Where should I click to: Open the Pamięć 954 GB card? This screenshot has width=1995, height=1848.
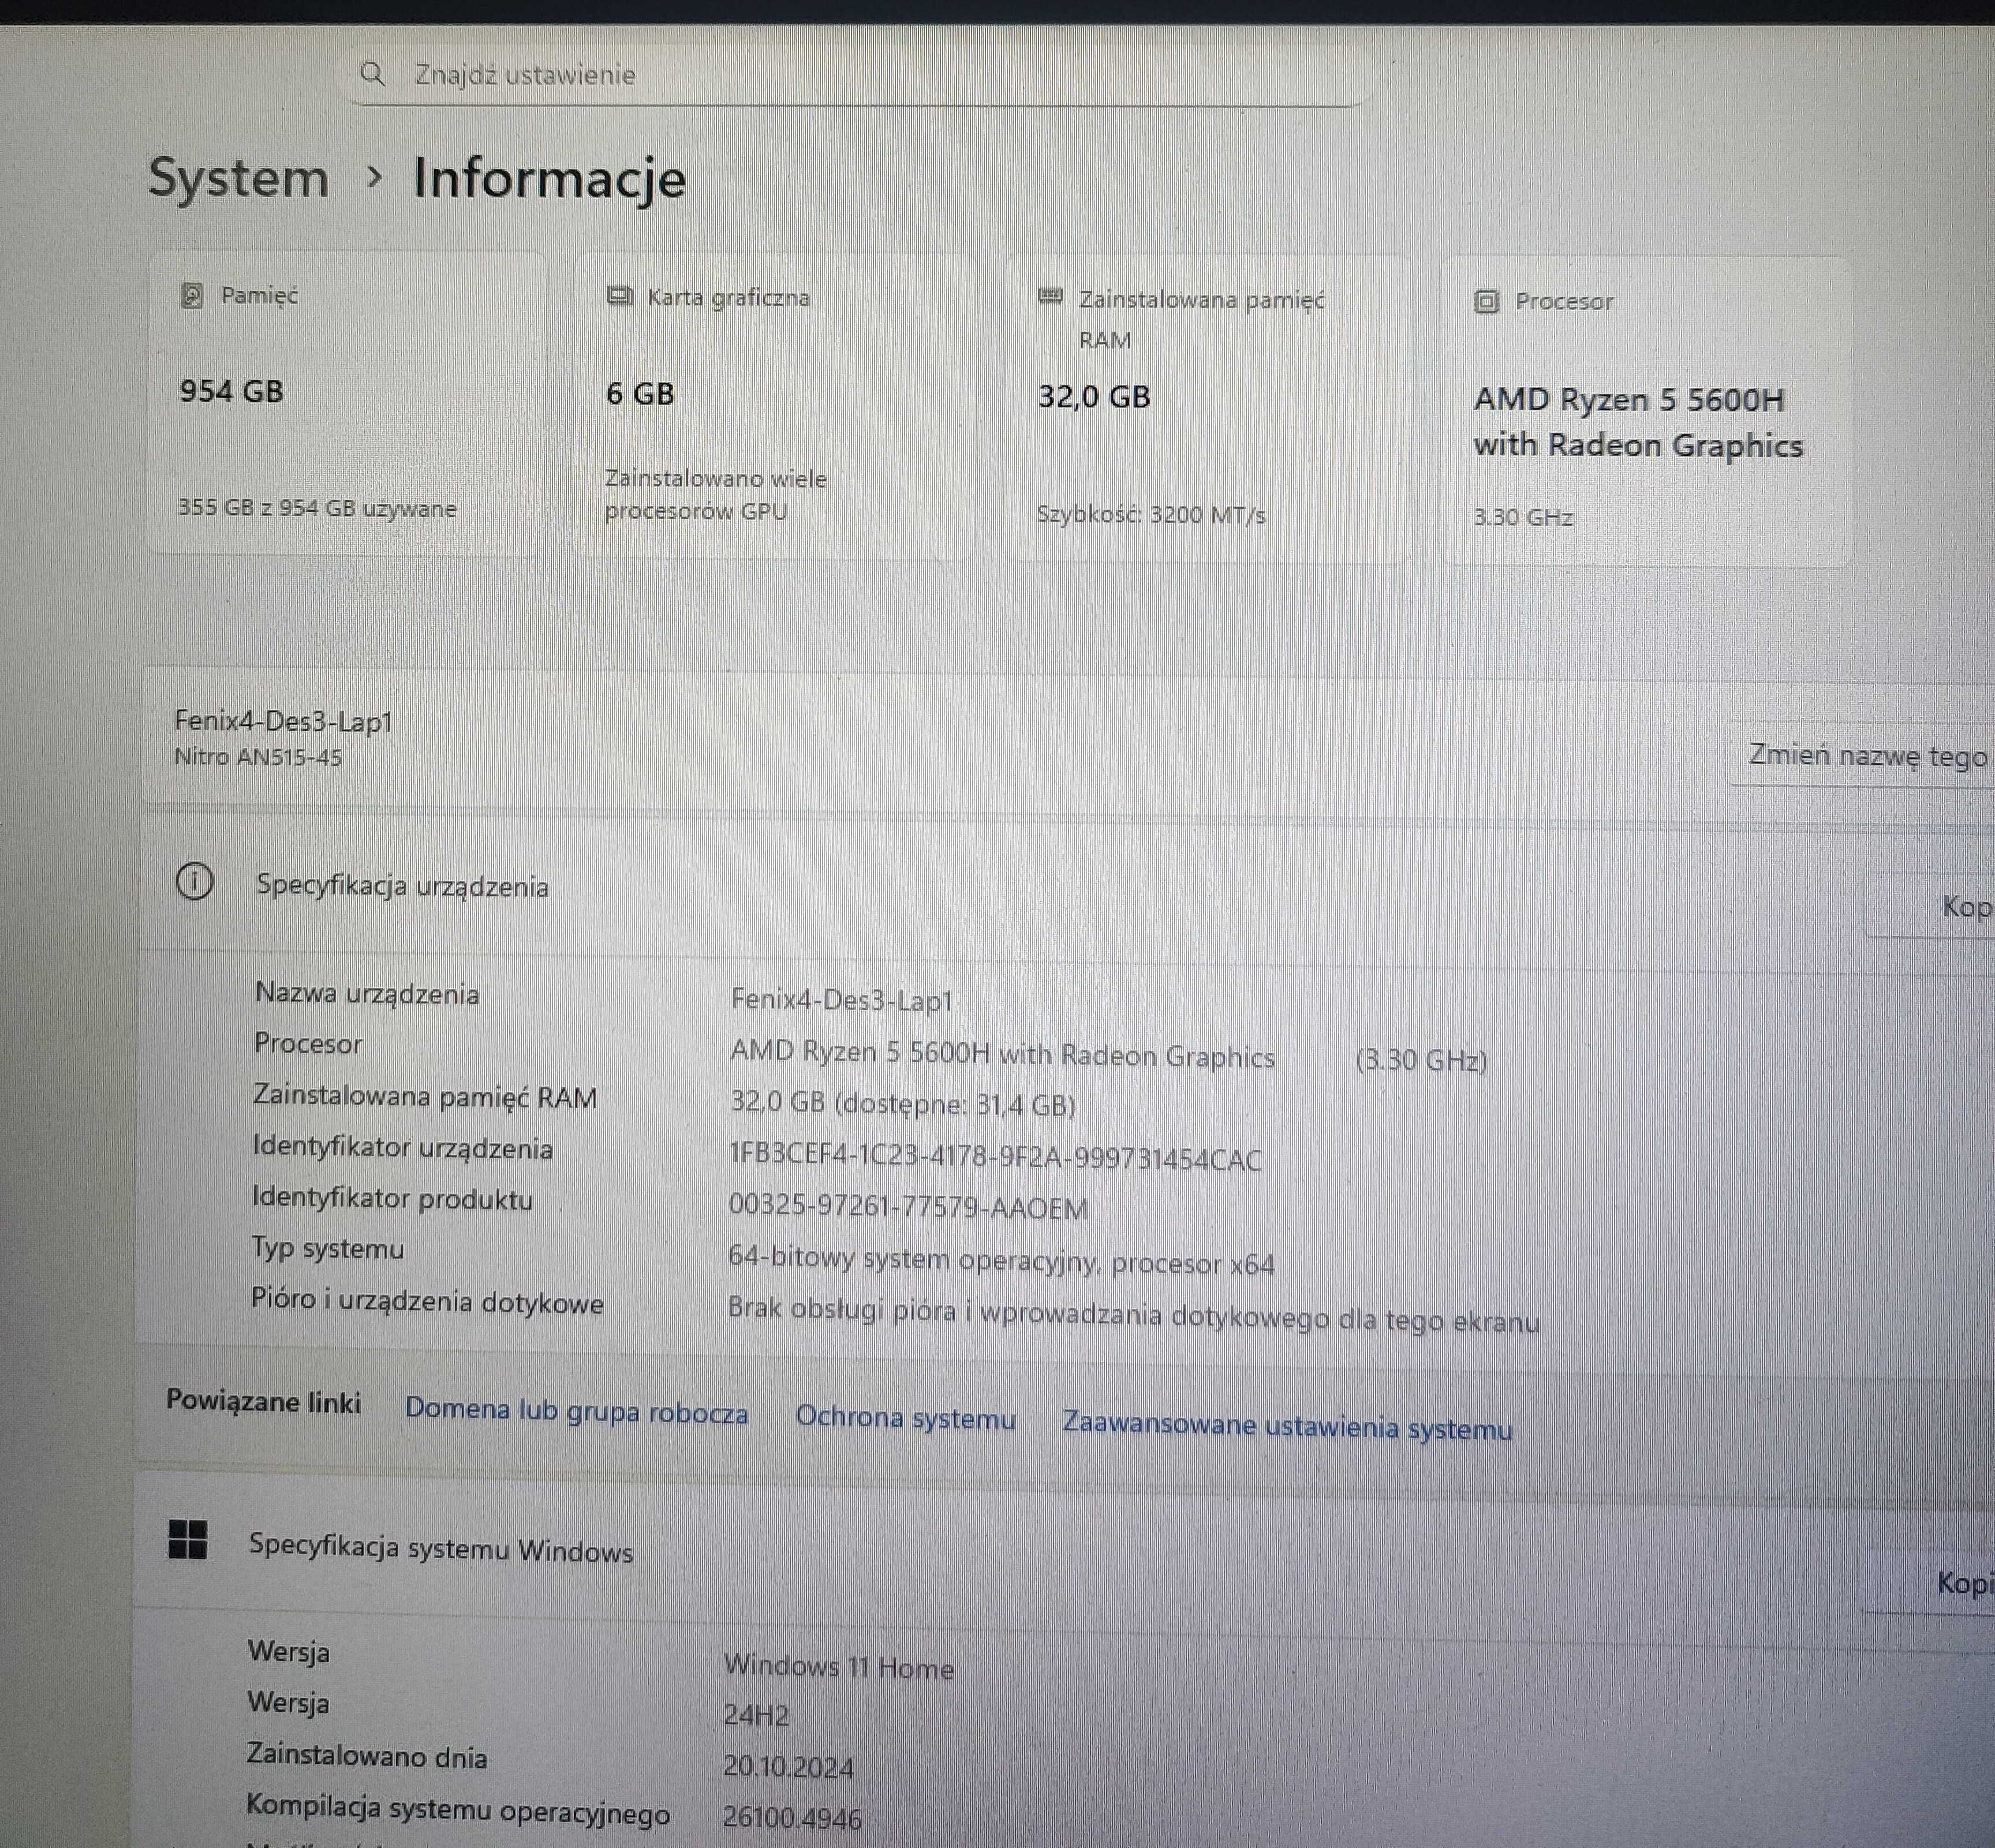coord(346,403)
